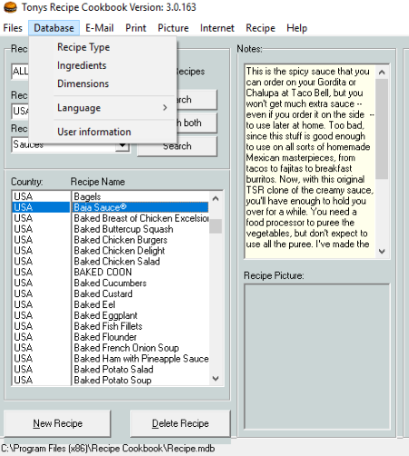Click the Recipe Name column header
This screenshot has width=409, height=456.
[x=97, y=182]
